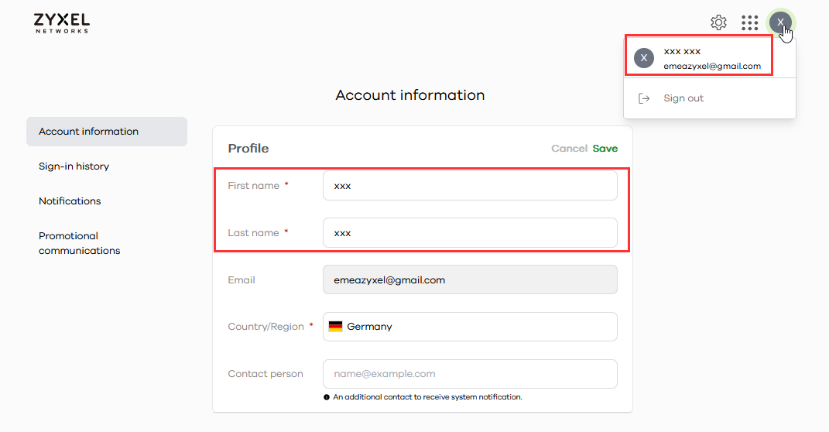Click the Contact person email field
829x432 pixels.
click(470, 374)
